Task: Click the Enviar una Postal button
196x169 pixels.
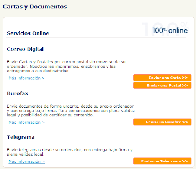Action: click(x=162, y=85)
